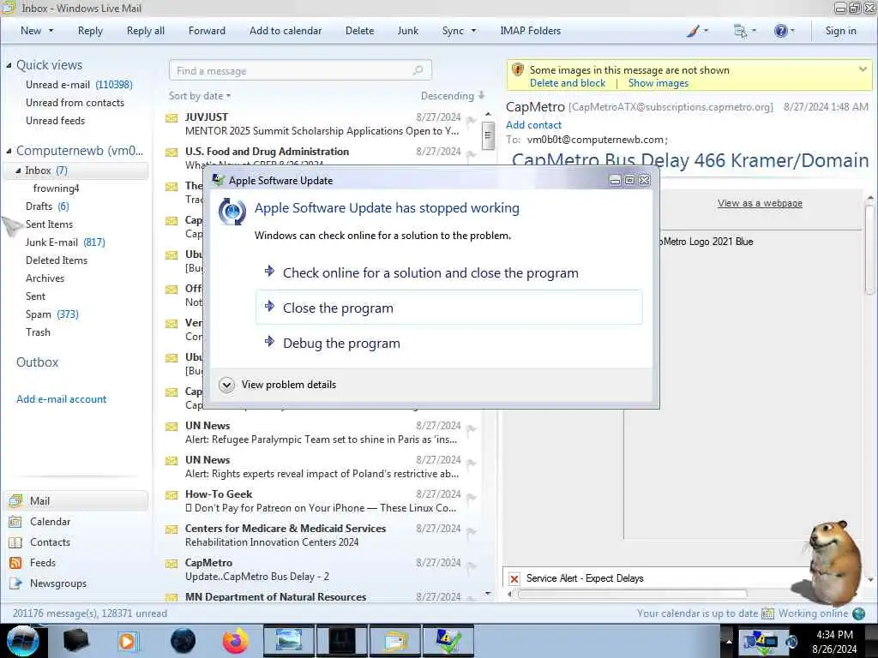878x658 pixels.
Task: Click Forward in the toolbar
Action: click(207, 31)
